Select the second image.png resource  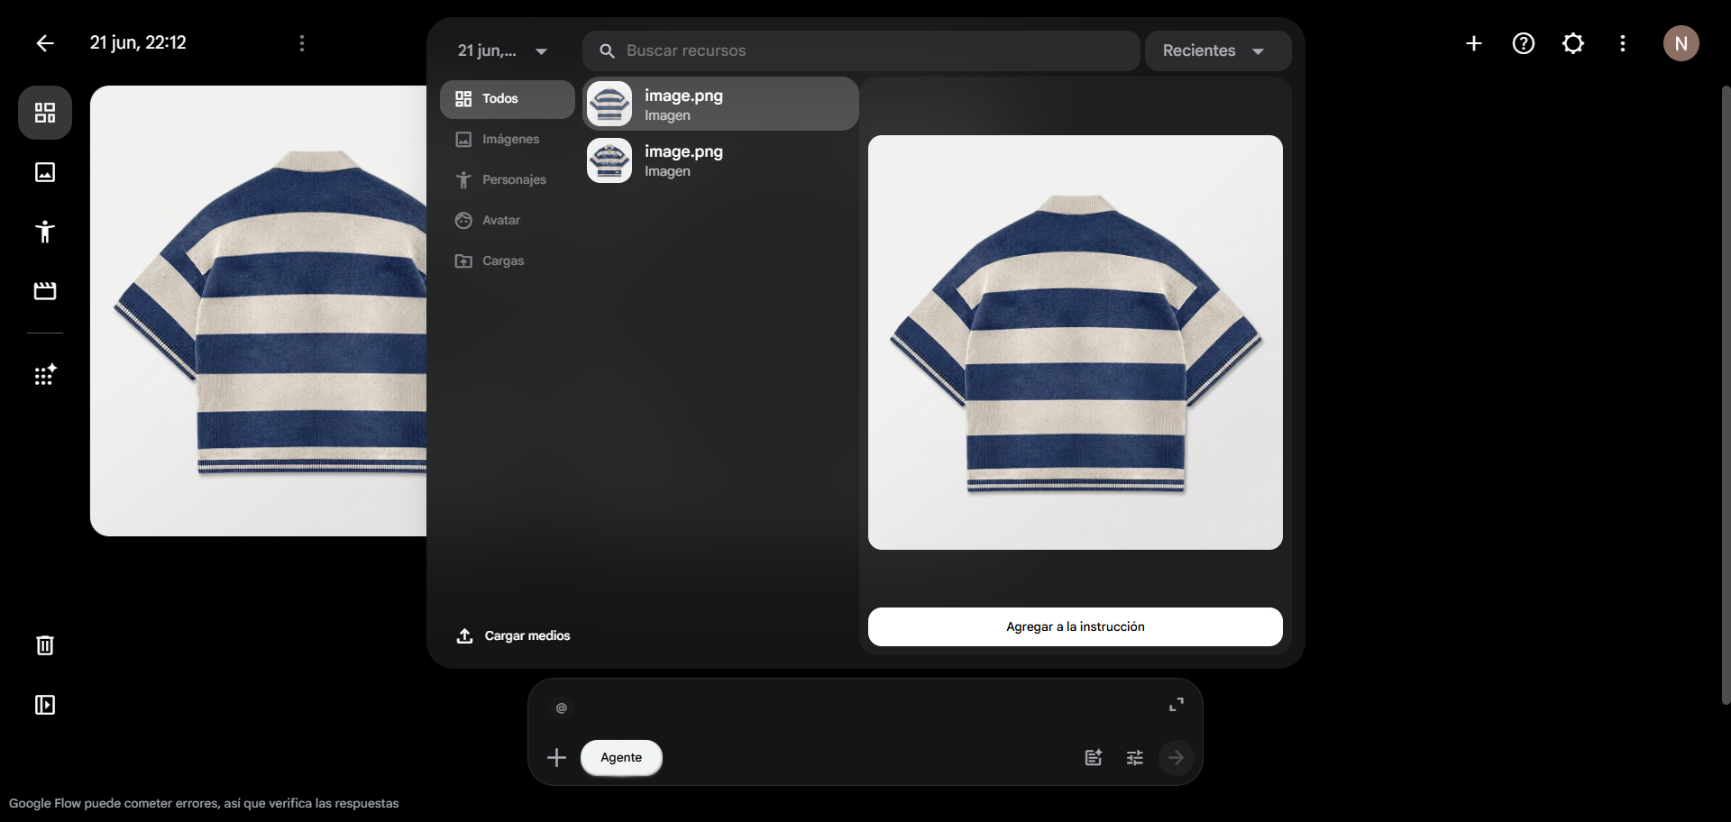[720, 160]
